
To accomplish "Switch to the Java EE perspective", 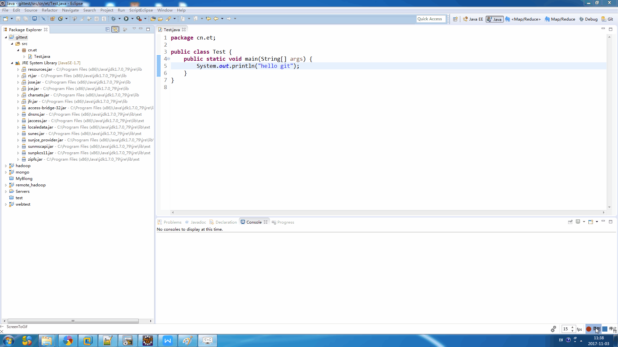I will 473,19.
